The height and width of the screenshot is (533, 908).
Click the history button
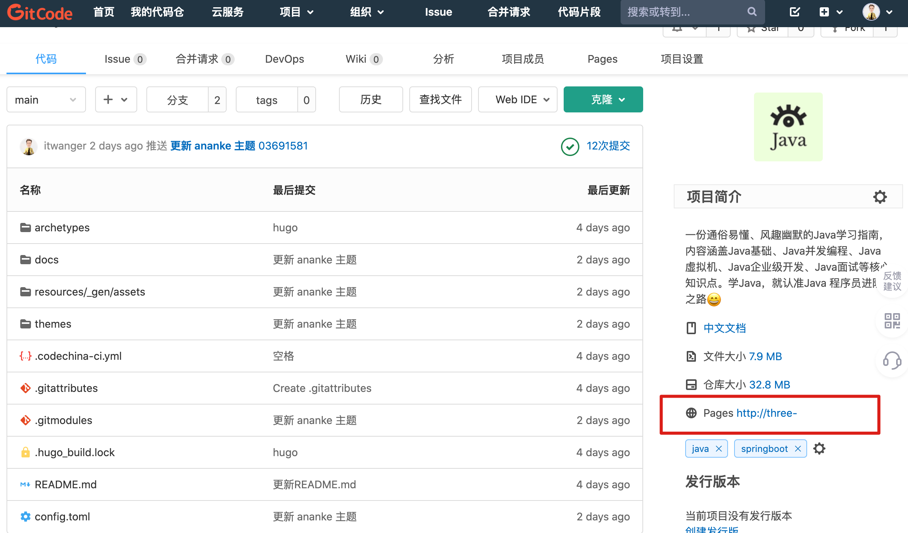click(371, 100)
